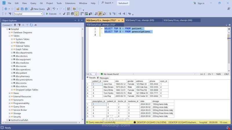Decrease line indent icon
Screen dimensions: 232x130
coord(120,14)
